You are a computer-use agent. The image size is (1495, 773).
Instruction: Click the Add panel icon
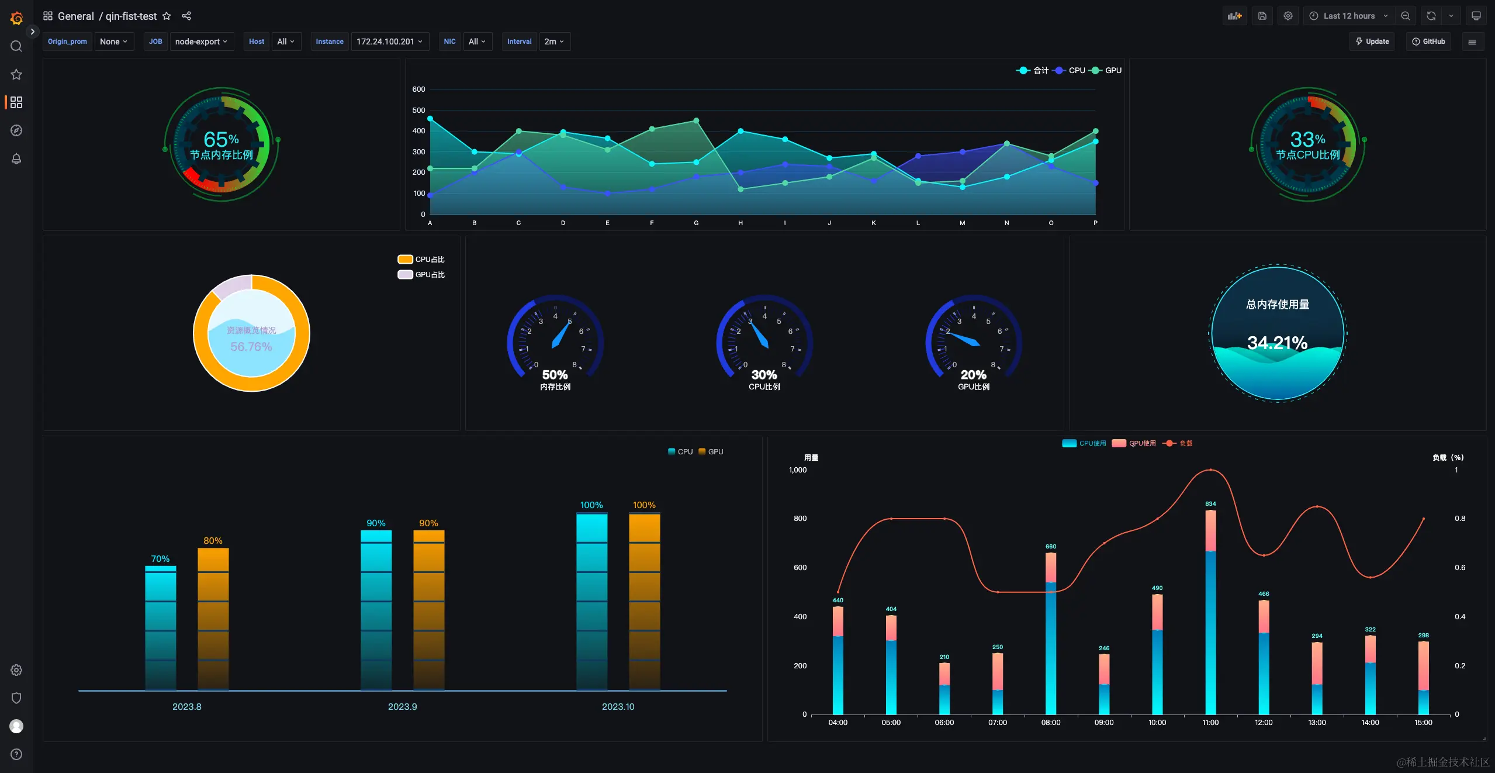click(1234, 16)
